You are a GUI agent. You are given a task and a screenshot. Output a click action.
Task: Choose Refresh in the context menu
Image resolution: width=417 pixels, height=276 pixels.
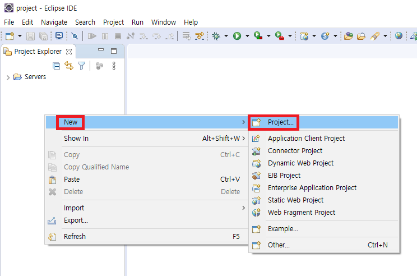pyautogui.click(x=146, y=236)
